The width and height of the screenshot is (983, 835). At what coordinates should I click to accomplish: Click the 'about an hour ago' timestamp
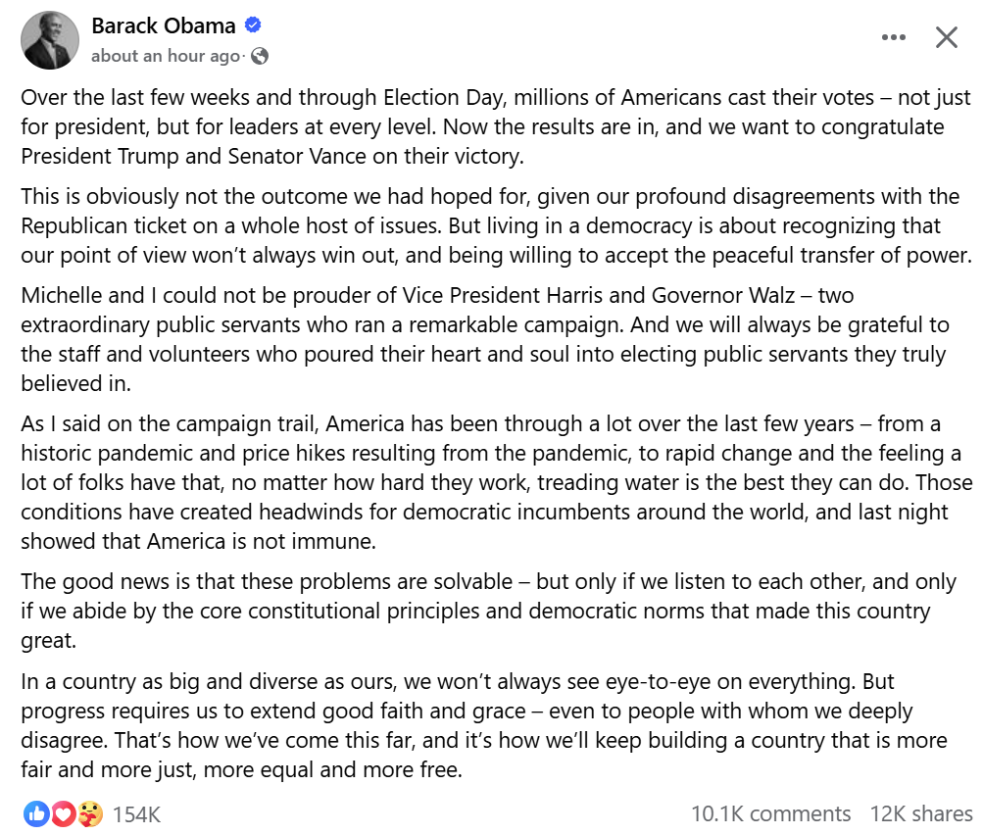click(166, 56)
